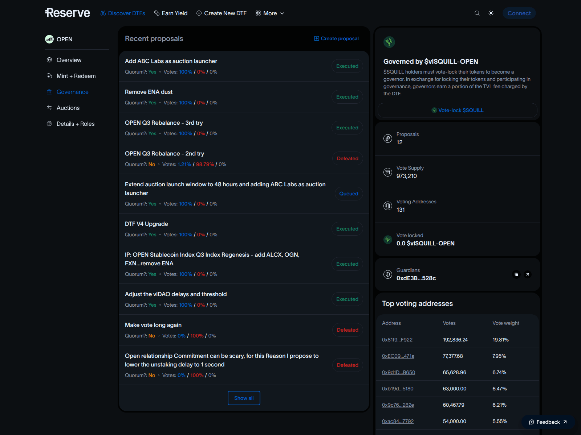Screen dimensions: 581x435
Task: Click the Vote-lock $SQUILL button
Action: point(457,110)
